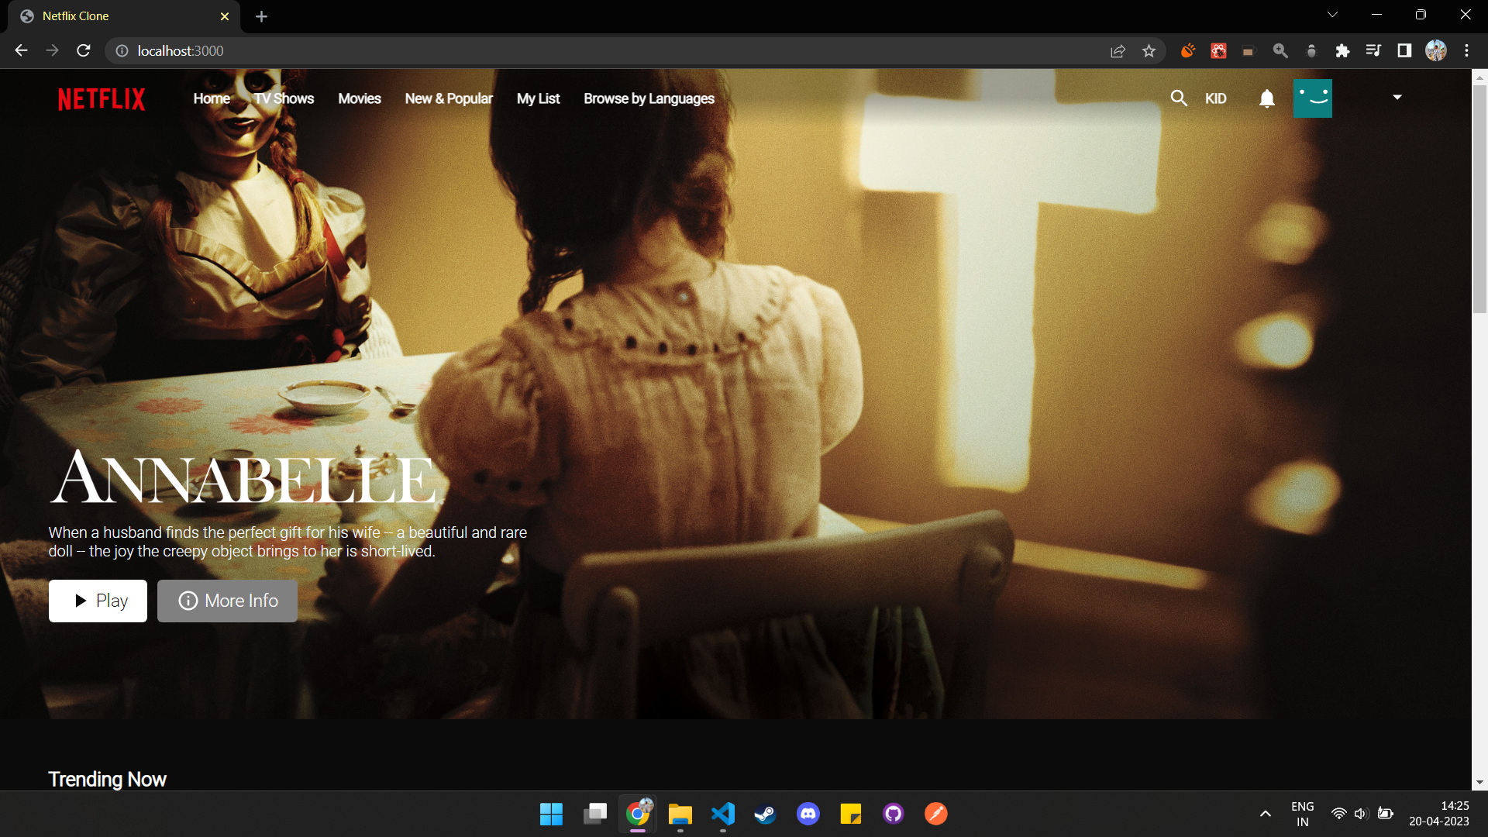This screenshot has width=1488, height=837.
Task: Click the Annabelle title logo
Action: 244,477
